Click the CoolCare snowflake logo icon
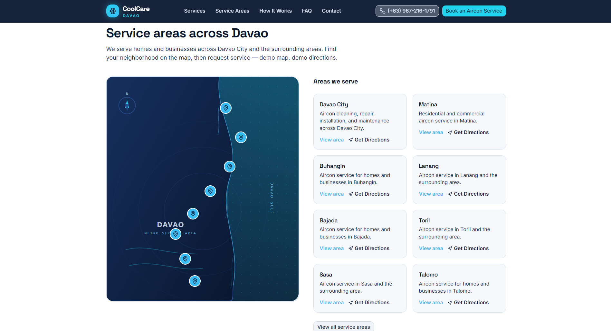 [x=113, y=11]
